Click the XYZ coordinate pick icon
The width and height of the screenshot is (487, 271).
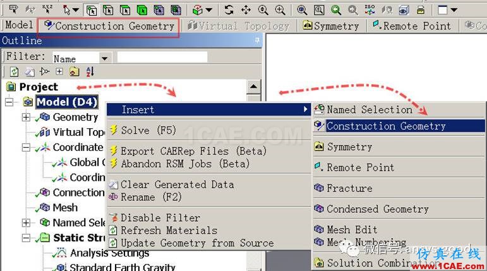(x=47, y=9)
